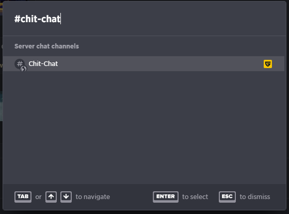Click the footer gap between navigate and ENTER
The width and height of the screenshot is (289, 214).
(131, 197)
